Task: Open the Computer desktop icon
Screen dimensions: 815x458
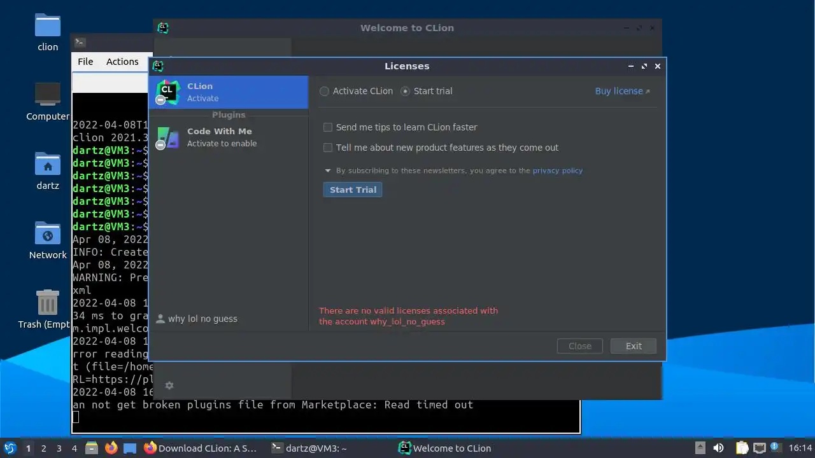Action: pos(48,102)
